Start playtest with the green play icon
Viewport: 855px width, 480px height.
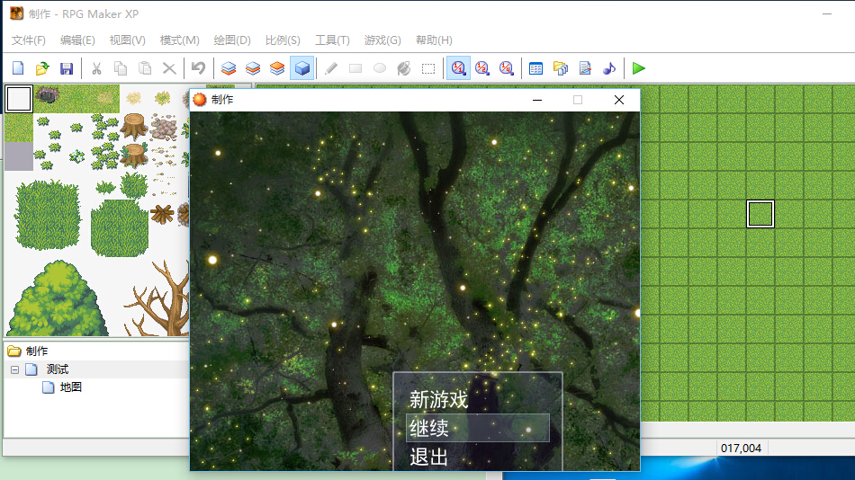coord(638,68)
